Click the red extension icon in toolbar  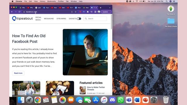coord(80,12)
